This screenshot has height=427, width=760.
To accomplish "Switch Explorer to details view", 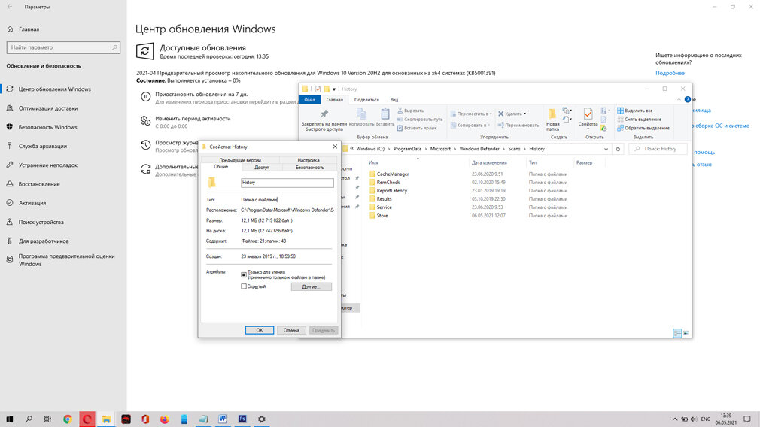I will point(677,333).
